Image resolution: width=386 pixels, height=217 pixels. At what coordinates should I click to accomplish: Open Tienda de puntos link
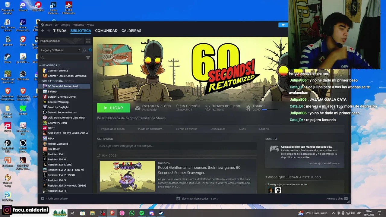tap(186, 129)
